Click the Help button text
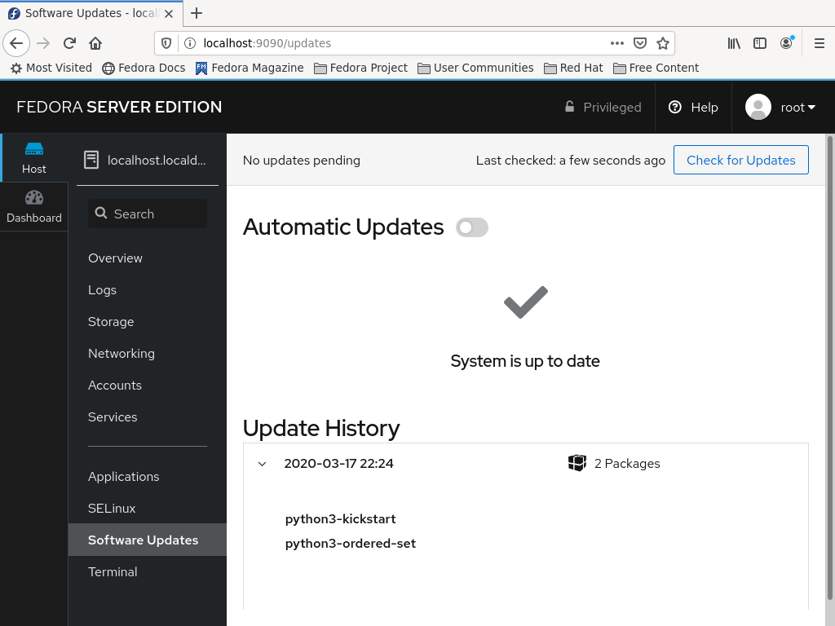The width and height of the screenshot is (835, 626). point(704,108)
